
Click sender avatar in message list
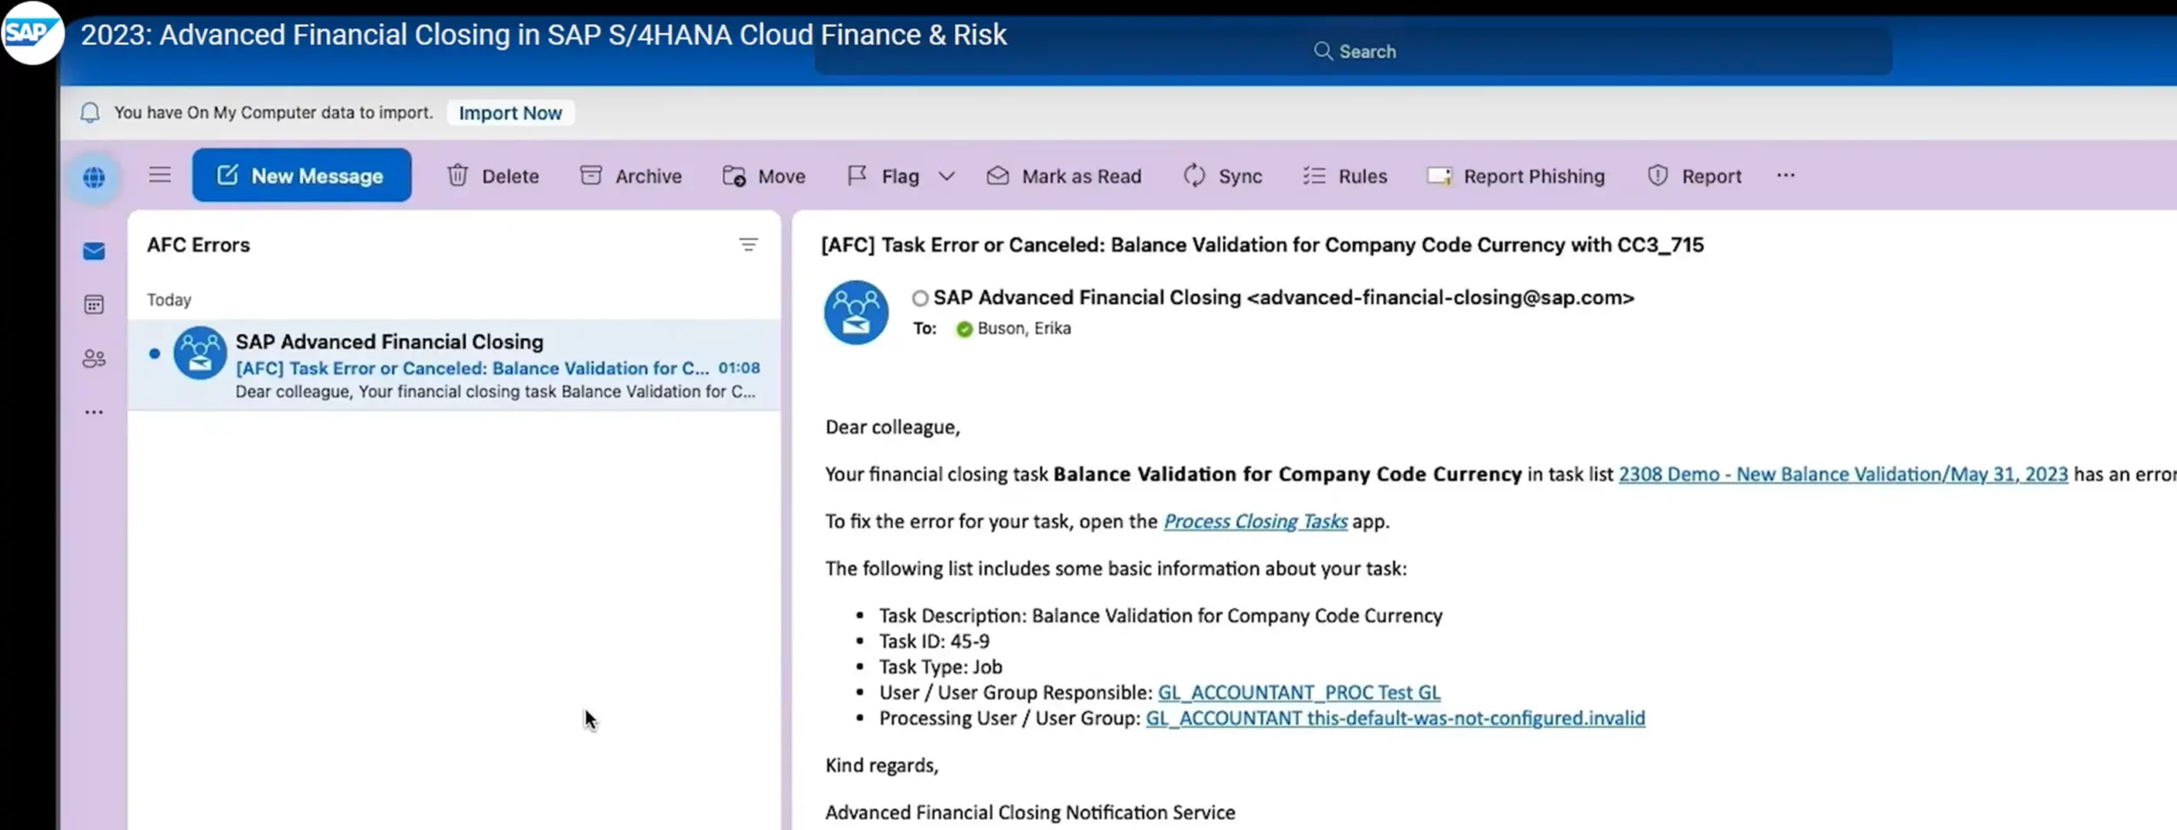coord(200,353)
